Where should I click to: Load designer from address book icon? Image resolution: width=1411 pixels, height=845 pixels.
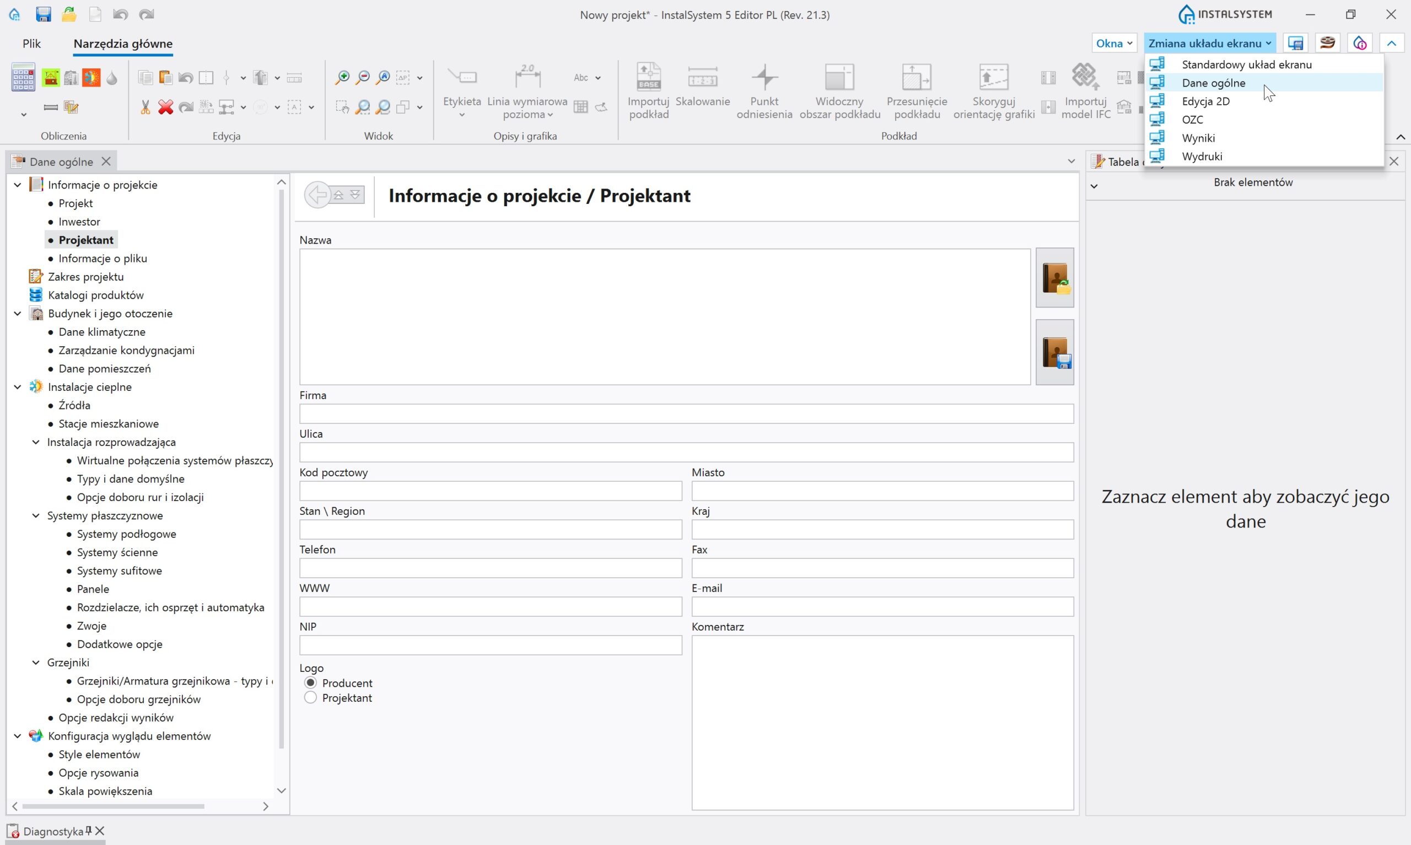1054,278
